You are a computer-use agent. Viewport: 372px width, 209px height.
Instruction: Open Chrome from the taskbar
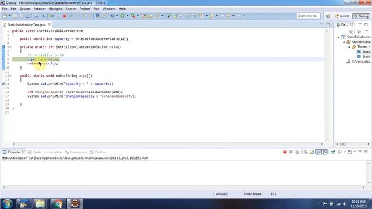click(58, 204)
